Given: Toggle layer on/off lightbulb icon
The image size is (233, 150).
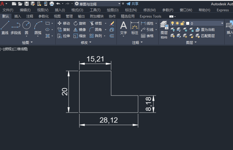Looking at the screenshot, I should [172, 23].
